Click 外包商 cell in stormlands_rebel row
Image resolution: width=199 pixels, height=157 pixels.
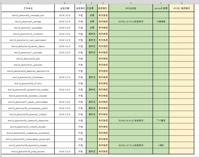tap(92, 108)
